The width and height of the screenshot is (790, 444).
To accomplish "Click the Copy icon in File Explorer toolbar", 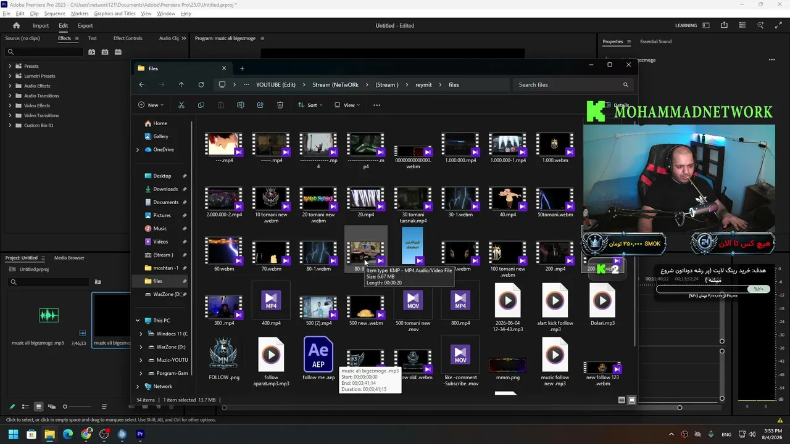I will point(201,105).
